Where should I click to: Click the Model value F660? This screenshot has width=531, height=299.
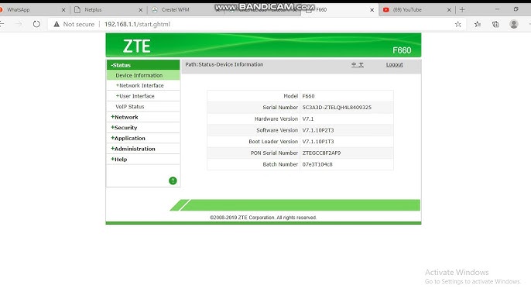[309, 96]
